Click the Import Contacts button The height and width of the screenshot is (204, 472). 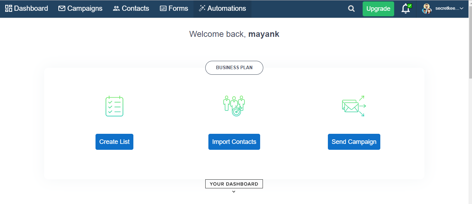point(234,142)
